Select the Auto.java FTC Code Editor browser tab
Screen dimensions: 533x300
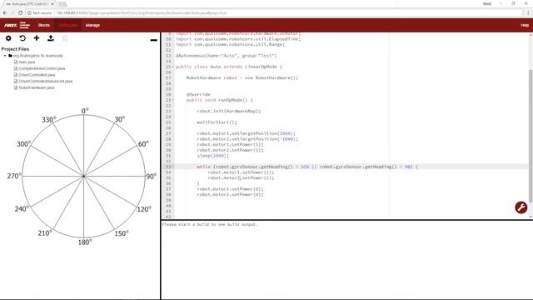[27, 3]
